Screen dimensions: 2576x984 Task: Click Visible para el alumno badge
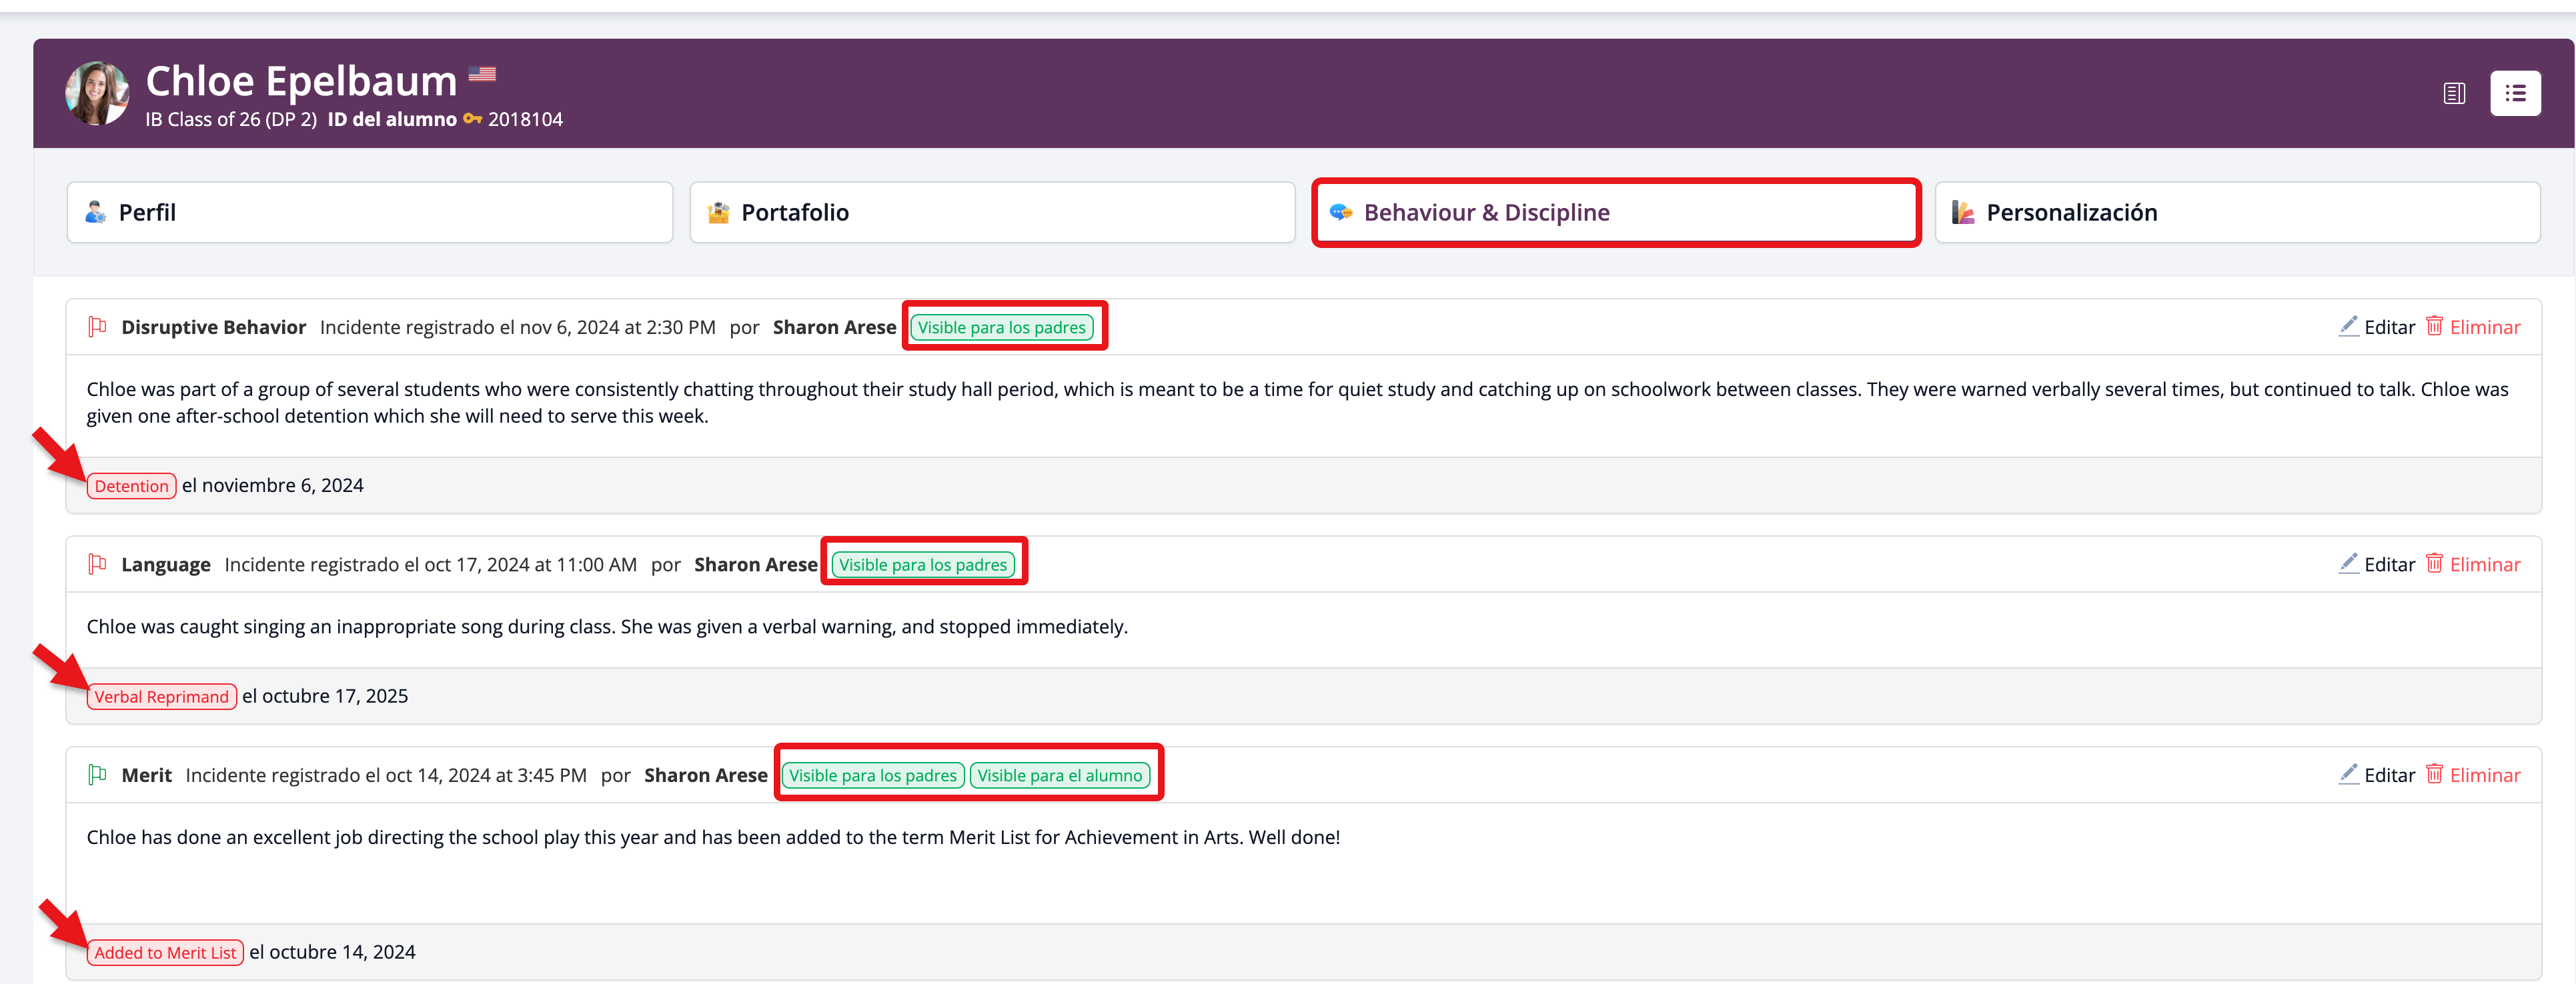[1059, 775]
